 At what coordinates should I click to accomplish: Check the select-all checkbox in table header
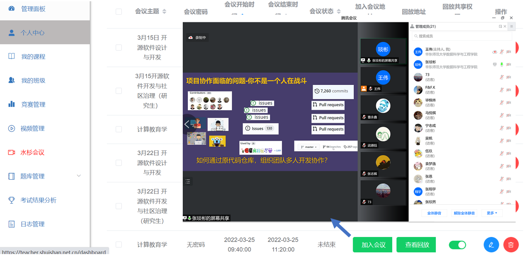click(x=119, y=12)
